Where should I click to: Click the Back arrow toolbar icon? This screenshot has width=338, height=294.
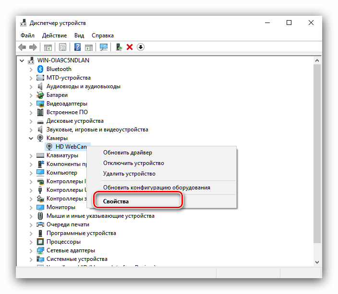click(x=22, y=47)
